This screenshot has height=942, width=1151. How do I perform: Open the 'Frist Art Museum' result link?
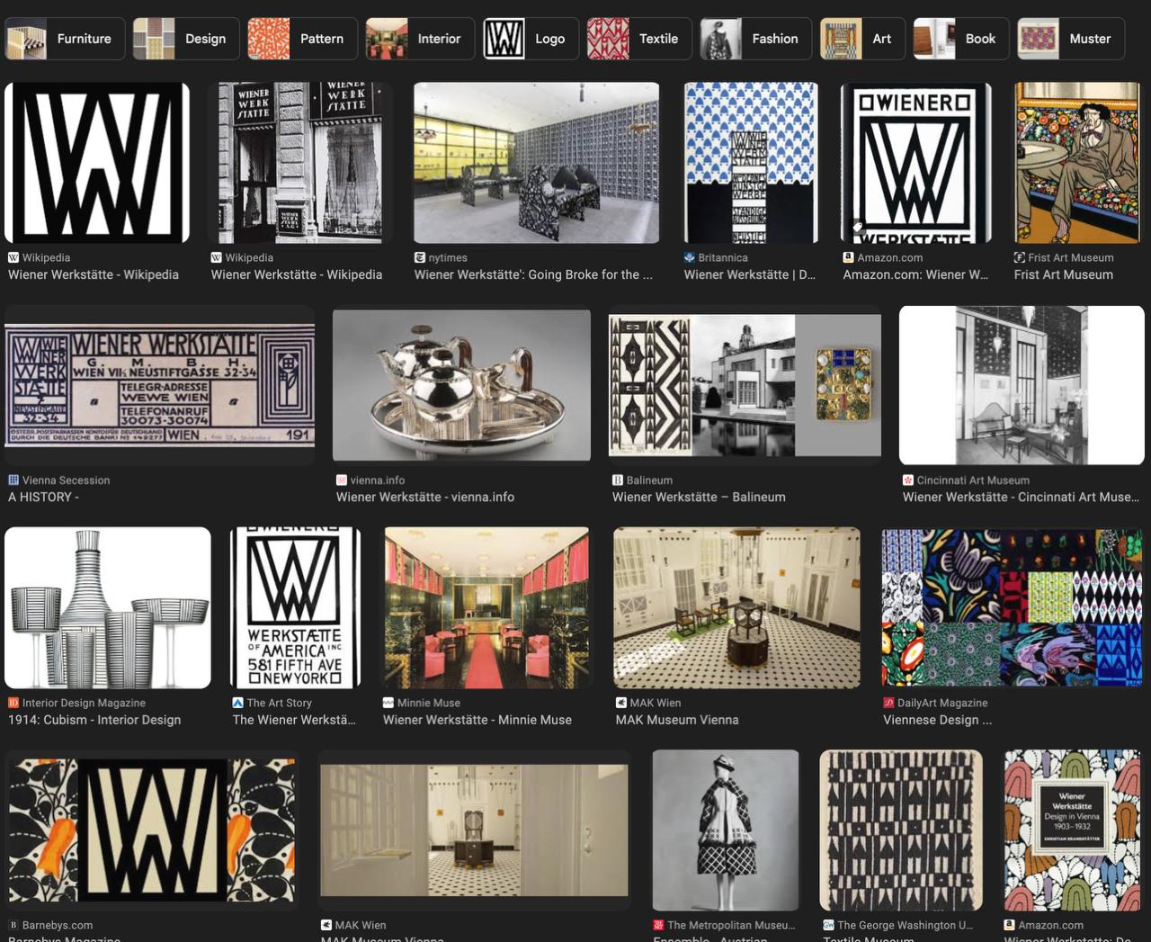click(x=1063, y=274)
